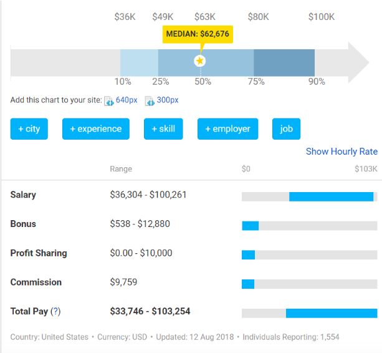The image size is (382, 353).
Task: Click the 10% percentile label
Action: [x=123, y=82]
